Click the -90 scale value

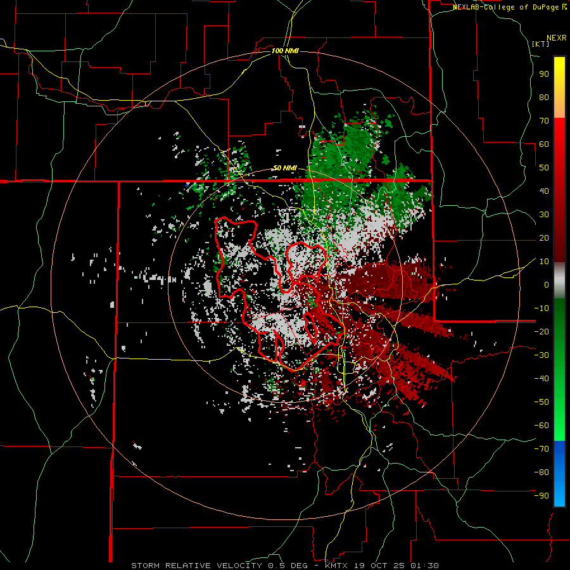[x=541, y=496]
